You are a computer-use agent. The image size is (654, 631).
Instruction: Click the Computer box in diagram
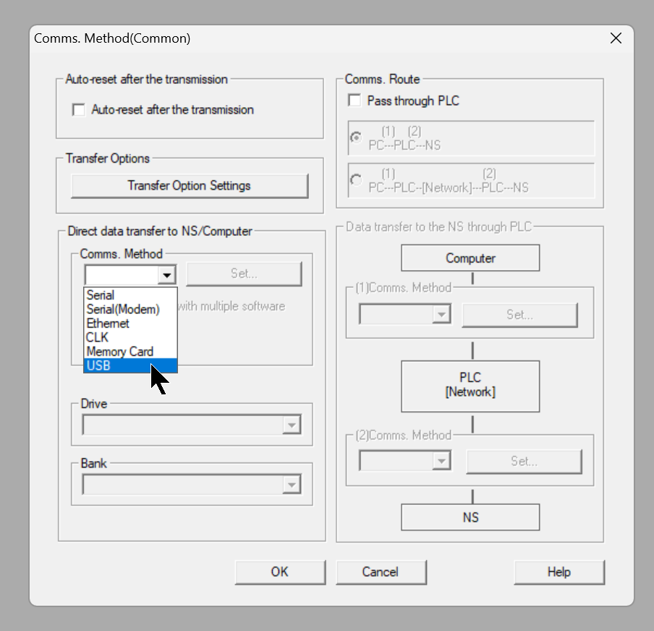coord(470,258)
